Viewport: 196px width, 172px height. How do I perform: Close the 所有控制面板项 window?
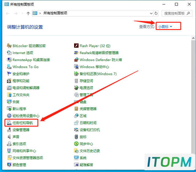pos(189,4)
